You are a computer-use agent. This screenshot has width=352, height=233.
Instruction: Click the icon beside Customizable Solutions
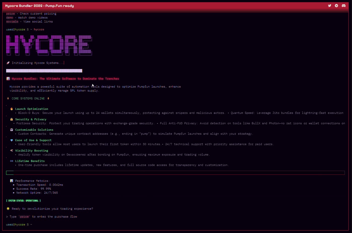click(x=12, y=130)
